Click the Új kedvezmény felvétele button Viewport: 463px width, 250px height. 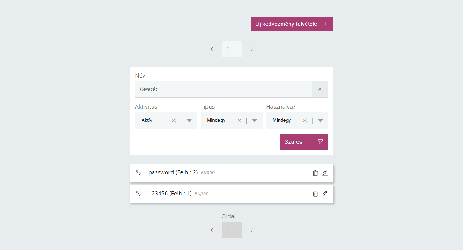292,24
